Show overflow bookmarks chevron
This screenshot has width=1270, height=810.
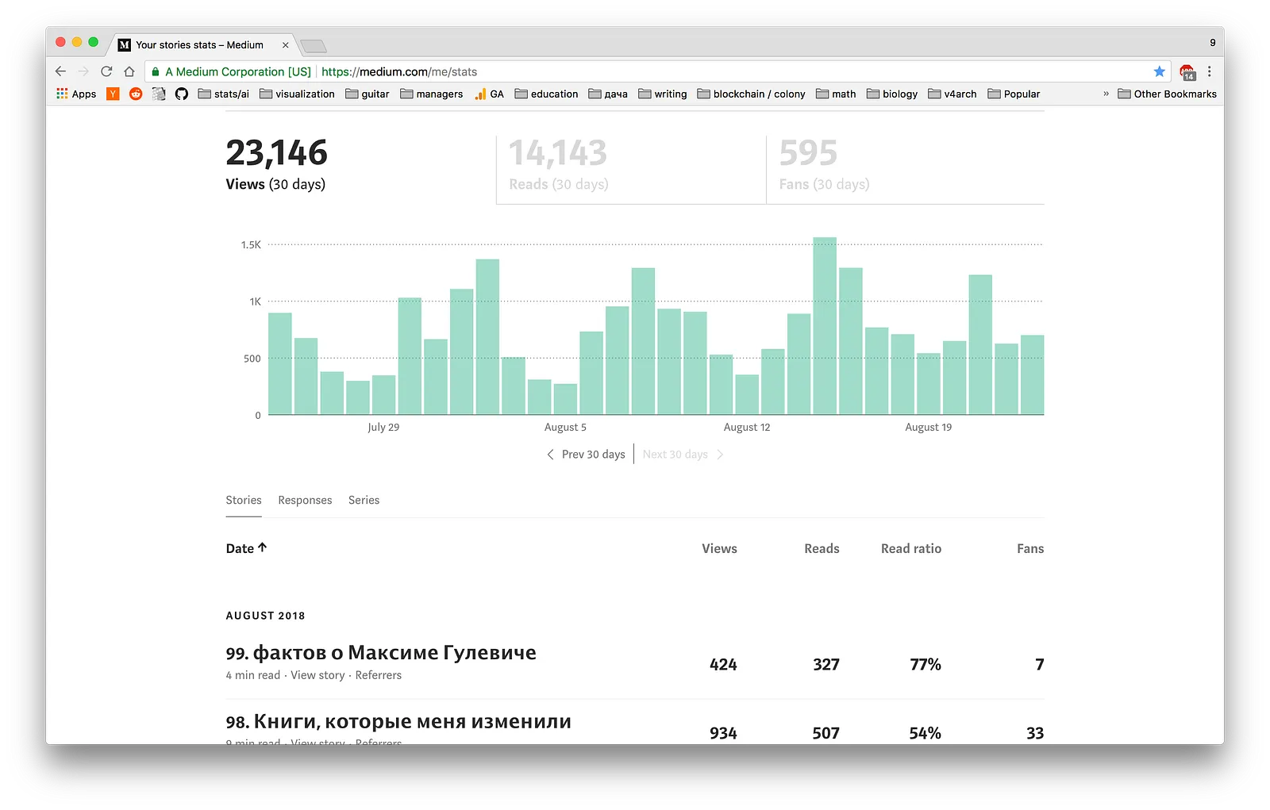pyautogui.click(x=1106, y=94)
